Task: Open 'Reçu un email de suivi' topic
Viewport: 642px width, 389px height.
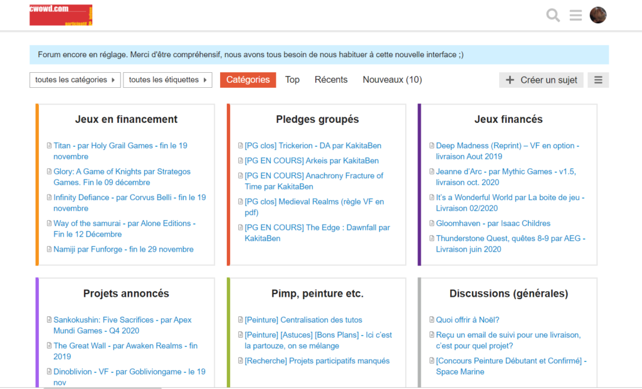Action: point(508,340)
